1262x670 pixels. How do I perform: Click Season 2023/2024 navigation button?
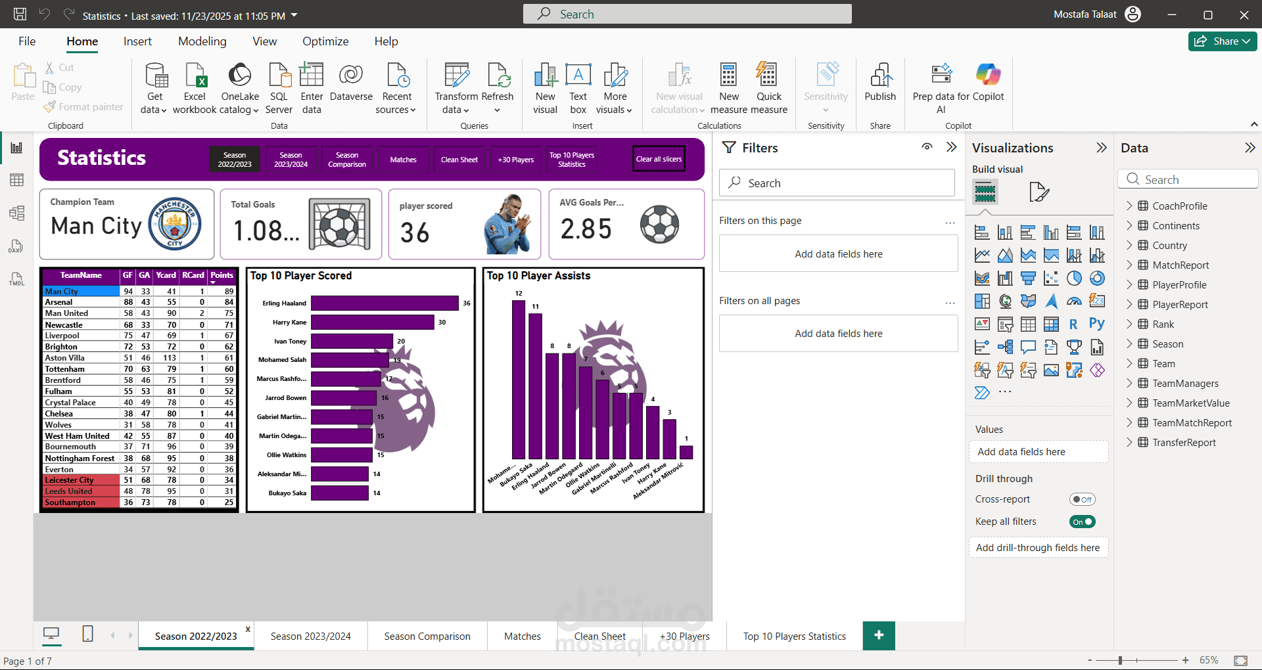(x=291, y=160)
